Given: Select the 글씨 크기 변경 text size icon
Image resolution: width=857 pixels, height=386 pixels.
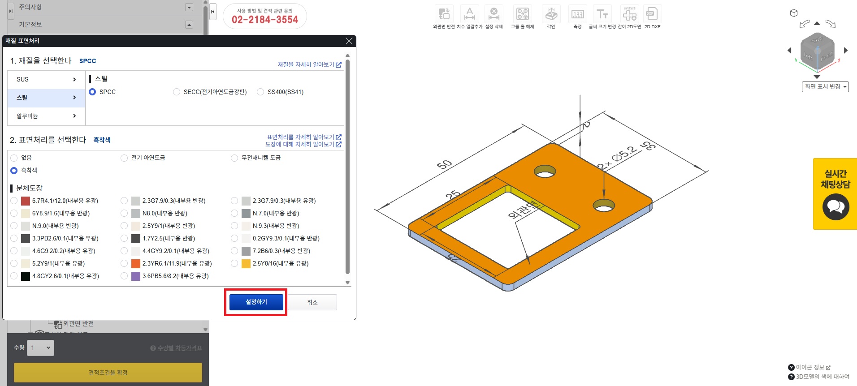Looking at the screenshot, I should (602, 14).
